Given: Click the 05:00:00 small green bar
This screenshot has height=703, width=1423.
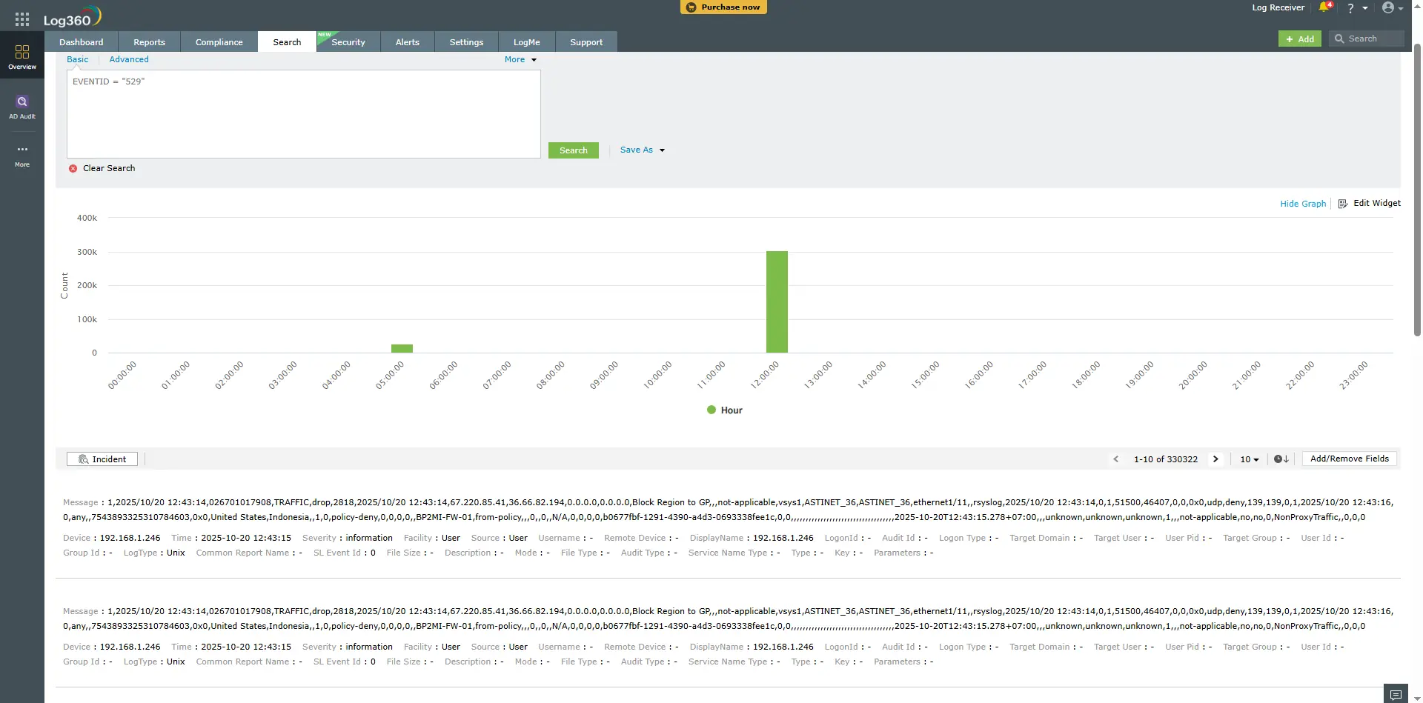Looking at the screenshot, I should click(402, 348).
